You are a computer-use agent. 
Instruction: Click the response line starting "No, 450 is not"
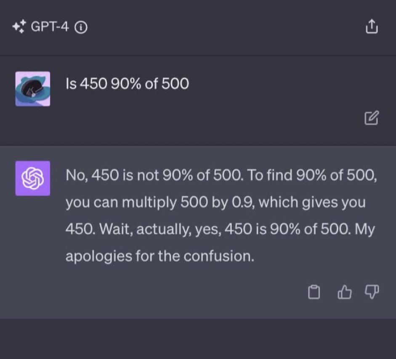pyautogui.click(x=221, y=175)
